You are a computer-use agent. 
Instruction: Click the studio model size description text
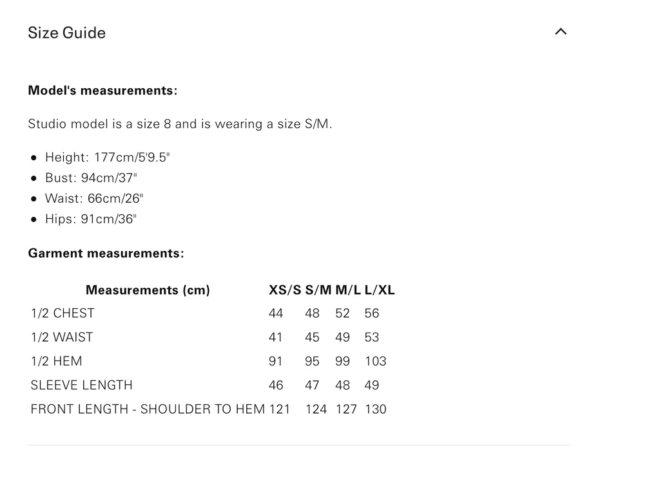(180, 124)
